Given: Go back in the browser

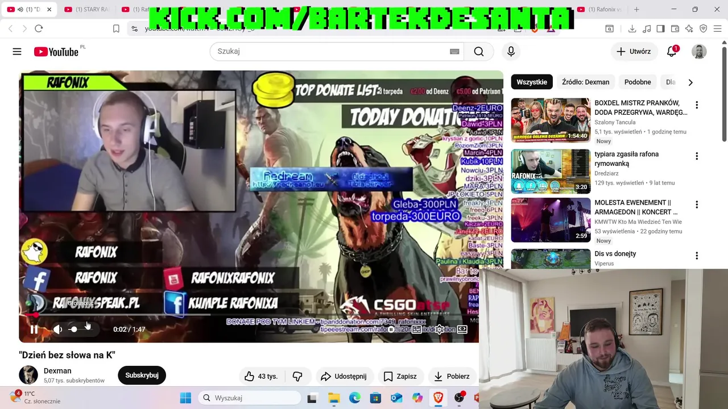Looking at the screenshot, I should (11, 28).
